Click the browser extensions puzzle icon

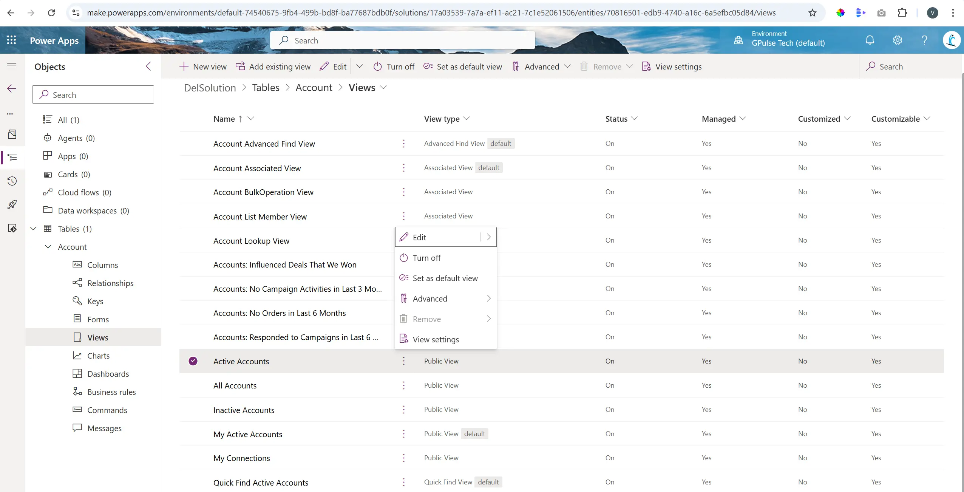[902, 12]
